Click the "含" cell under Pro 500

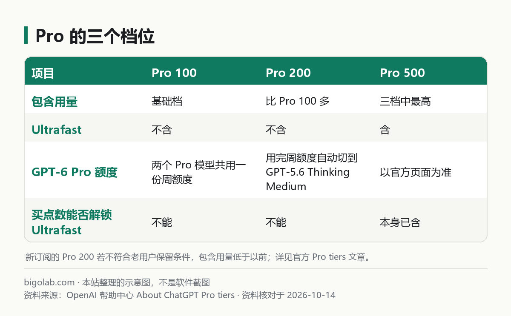pos(385,130)
